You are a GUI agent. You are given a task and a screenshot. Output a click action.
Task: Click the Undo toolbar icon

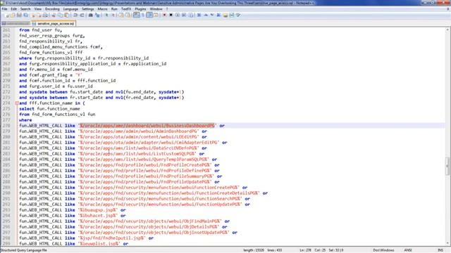75,15
